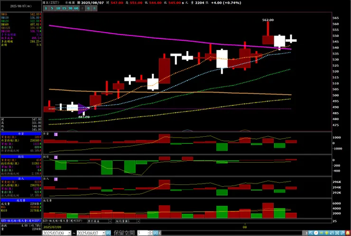Select the 法人 blue header in left panel

[x=21, y=179]
